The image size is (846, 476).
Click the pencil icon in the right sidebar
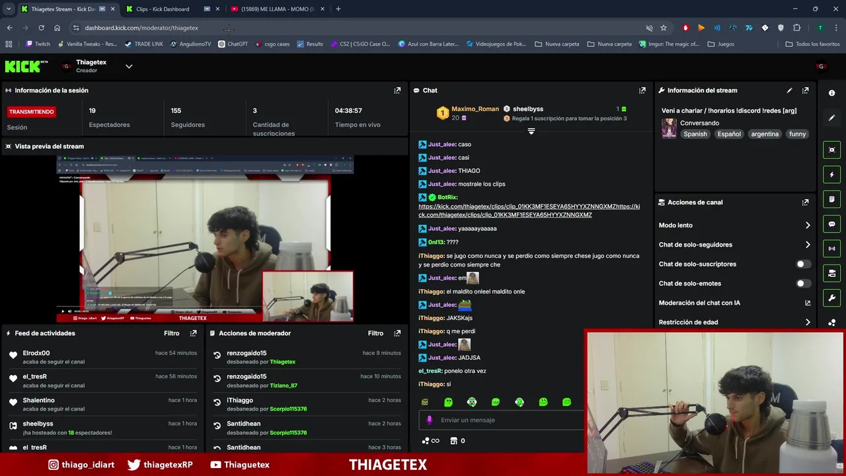(831, 118)
